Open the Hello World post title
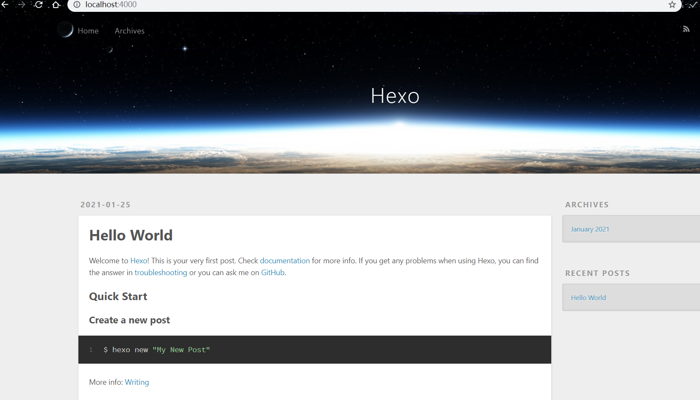700x400 pixels. (x=131, y=235)
